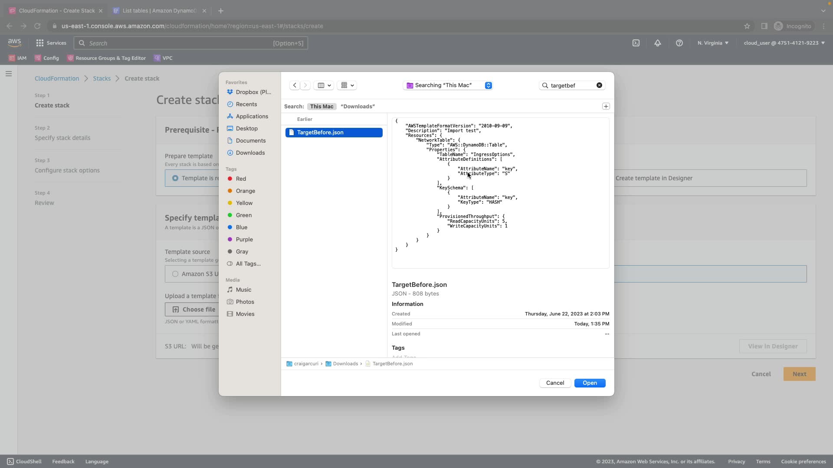Switch to List tables DynamoDB tab
Viewport: 833px width, 468px height.
point(159,10)
